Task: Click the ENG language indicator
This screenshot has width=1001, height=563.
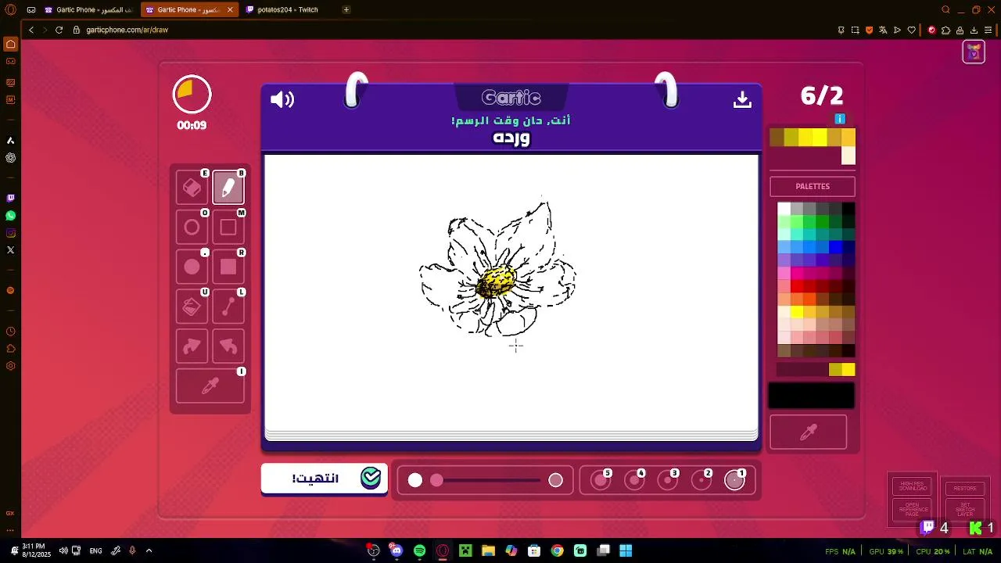Action: coord(95,550)
